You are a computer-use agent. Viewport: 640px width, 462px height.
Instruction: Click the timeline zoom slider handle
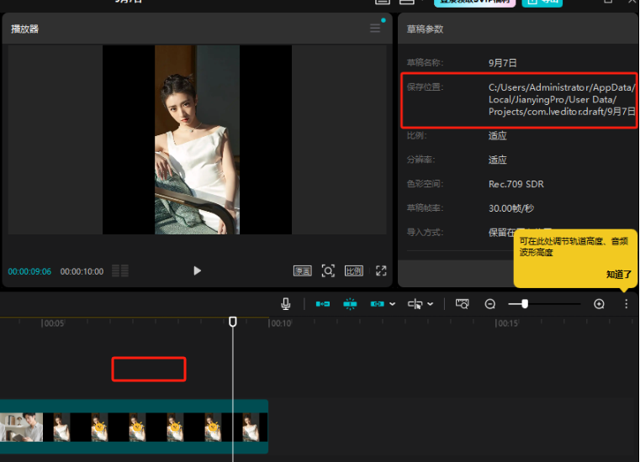525,304
